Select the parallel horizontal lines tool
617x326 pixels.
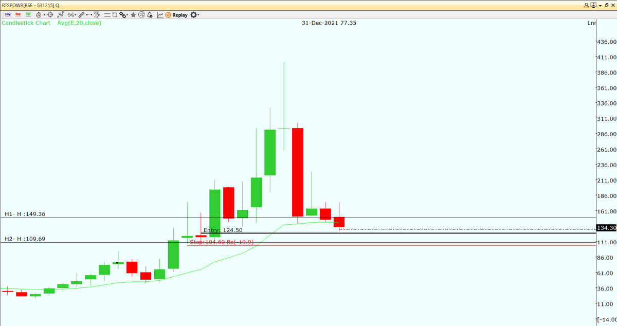(107, 15)
